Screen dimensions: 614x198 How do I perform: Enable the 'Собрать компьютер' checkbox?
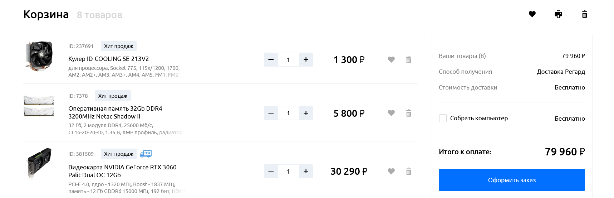pyautogui.click(x=443, y=118)
